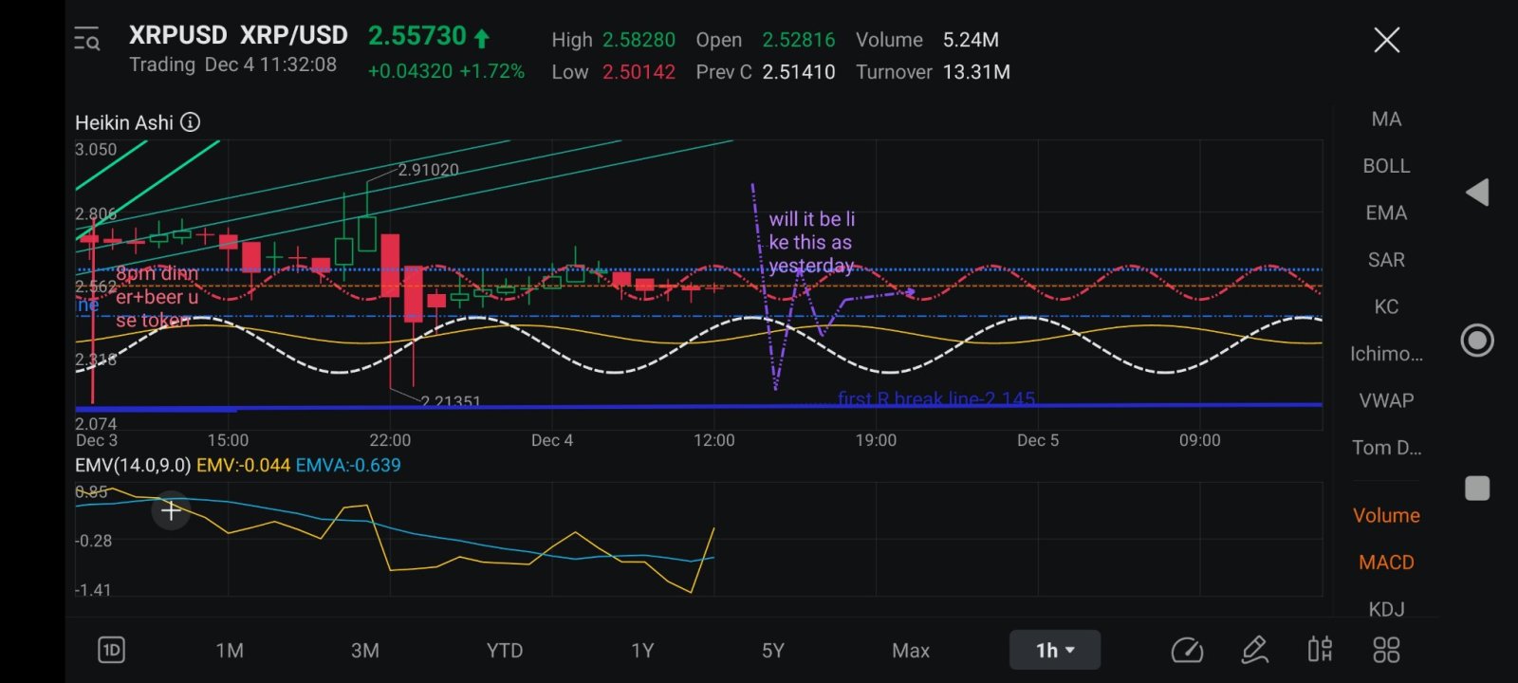The image size is (1518, 683).
Task: Select the MACD sub-indicator
Action: coord(1386,563)
